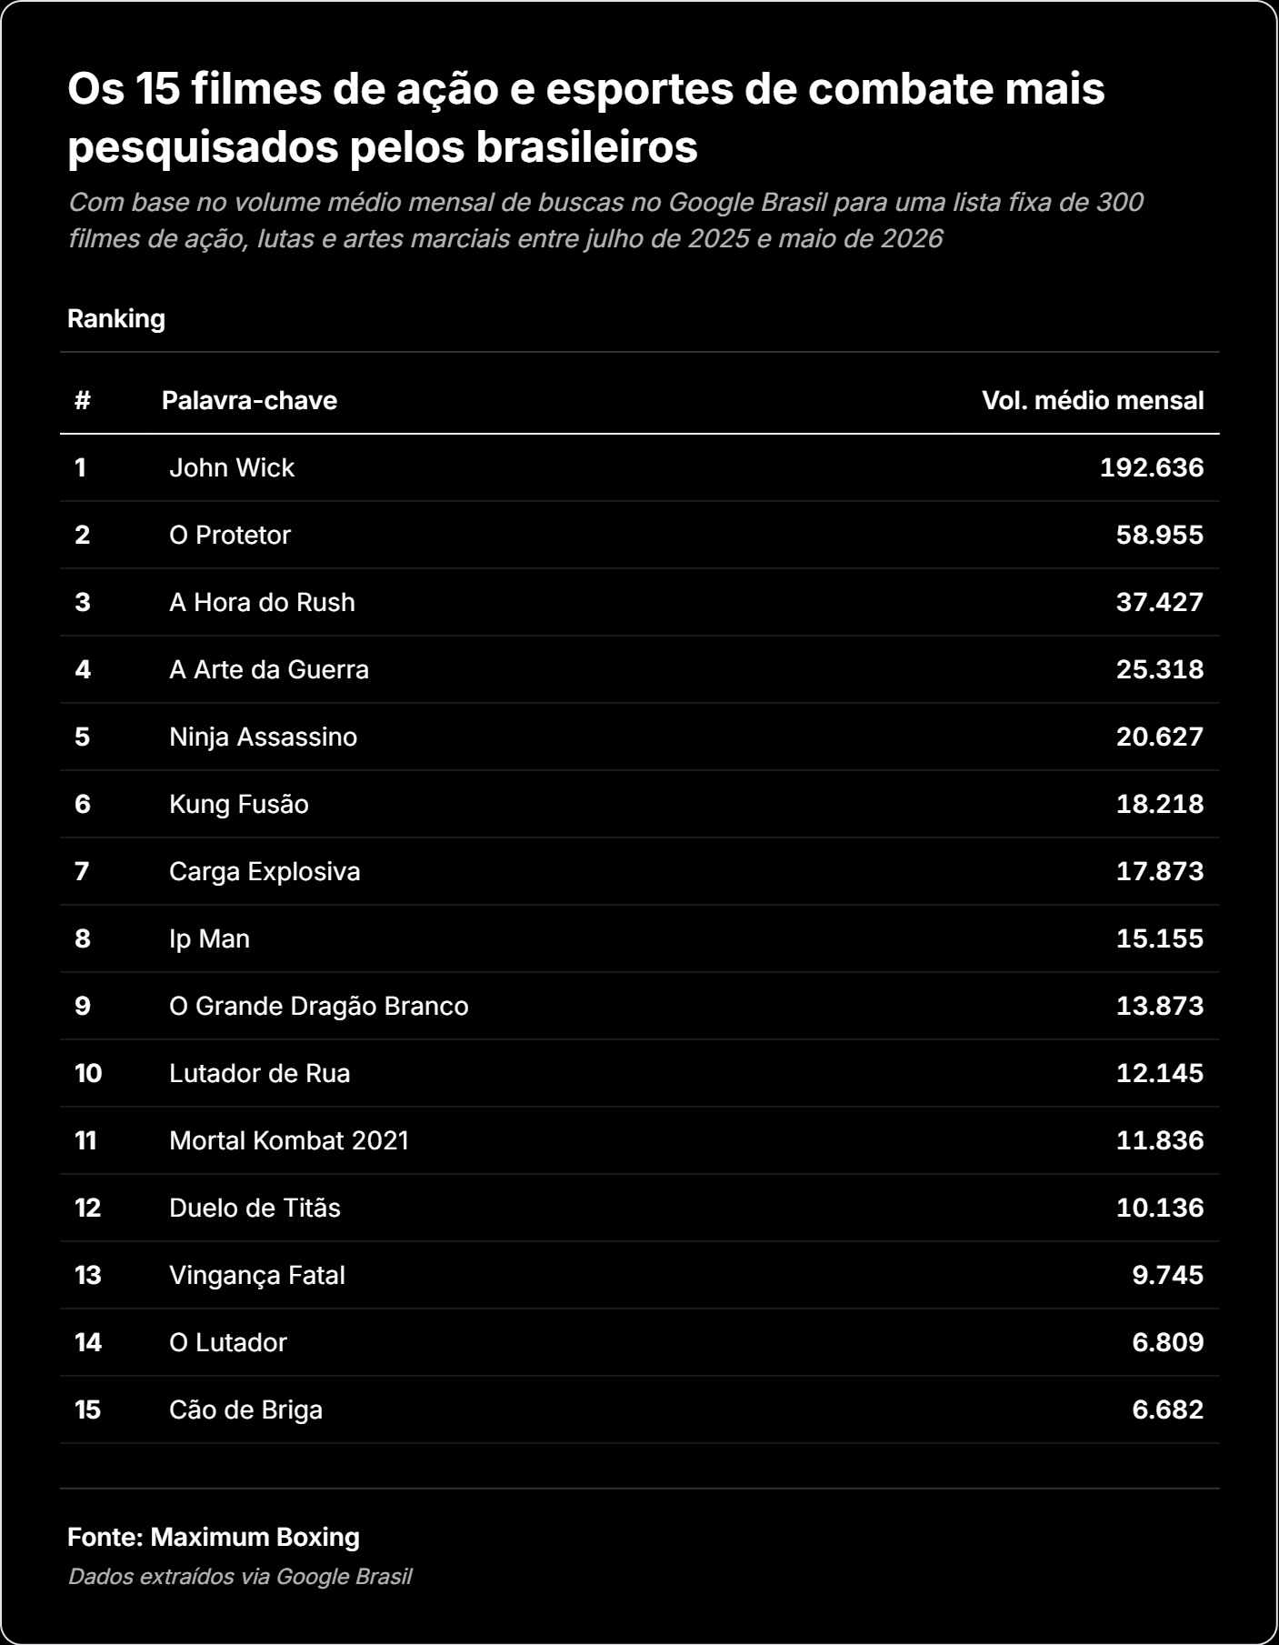Click O Grande Dragão Branco keyword
This screenshot has height=1645, width=1279.
[x=319, y=1007]
